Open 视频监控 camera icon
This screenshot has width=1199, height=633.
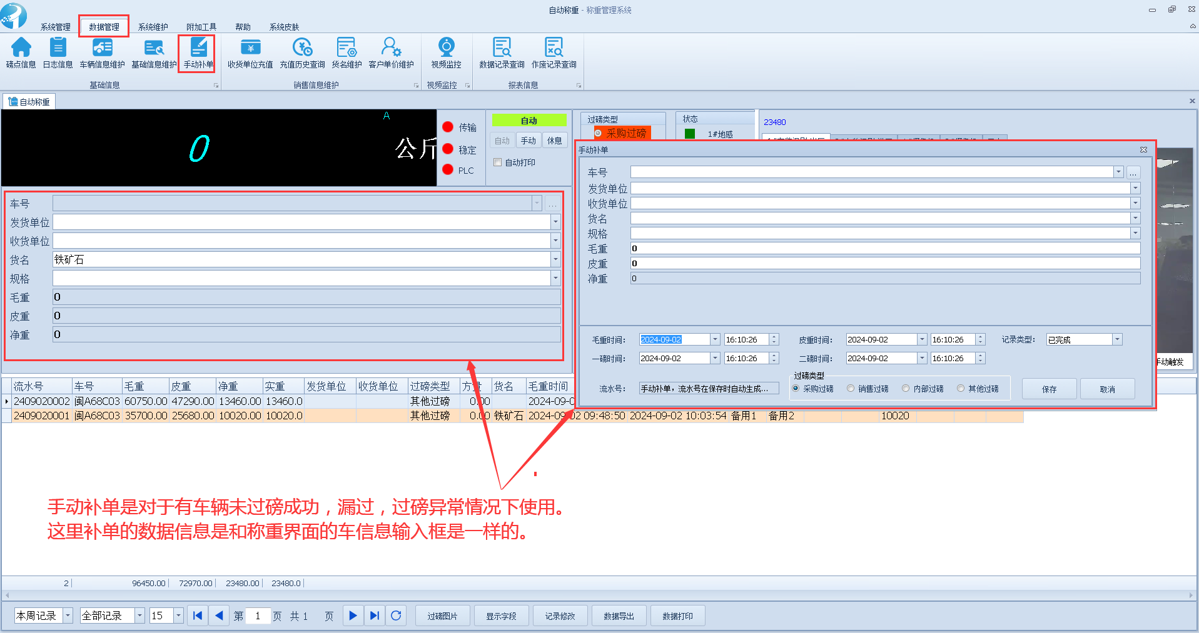tap(446, 49)
